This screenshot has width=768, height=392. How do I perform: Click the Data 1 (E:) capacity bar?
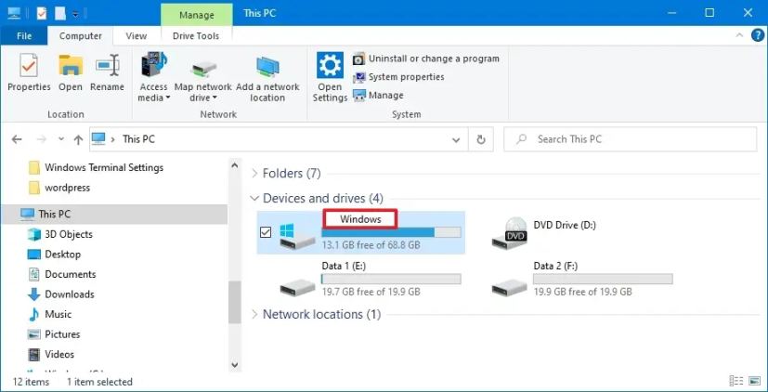pos(391,279)
